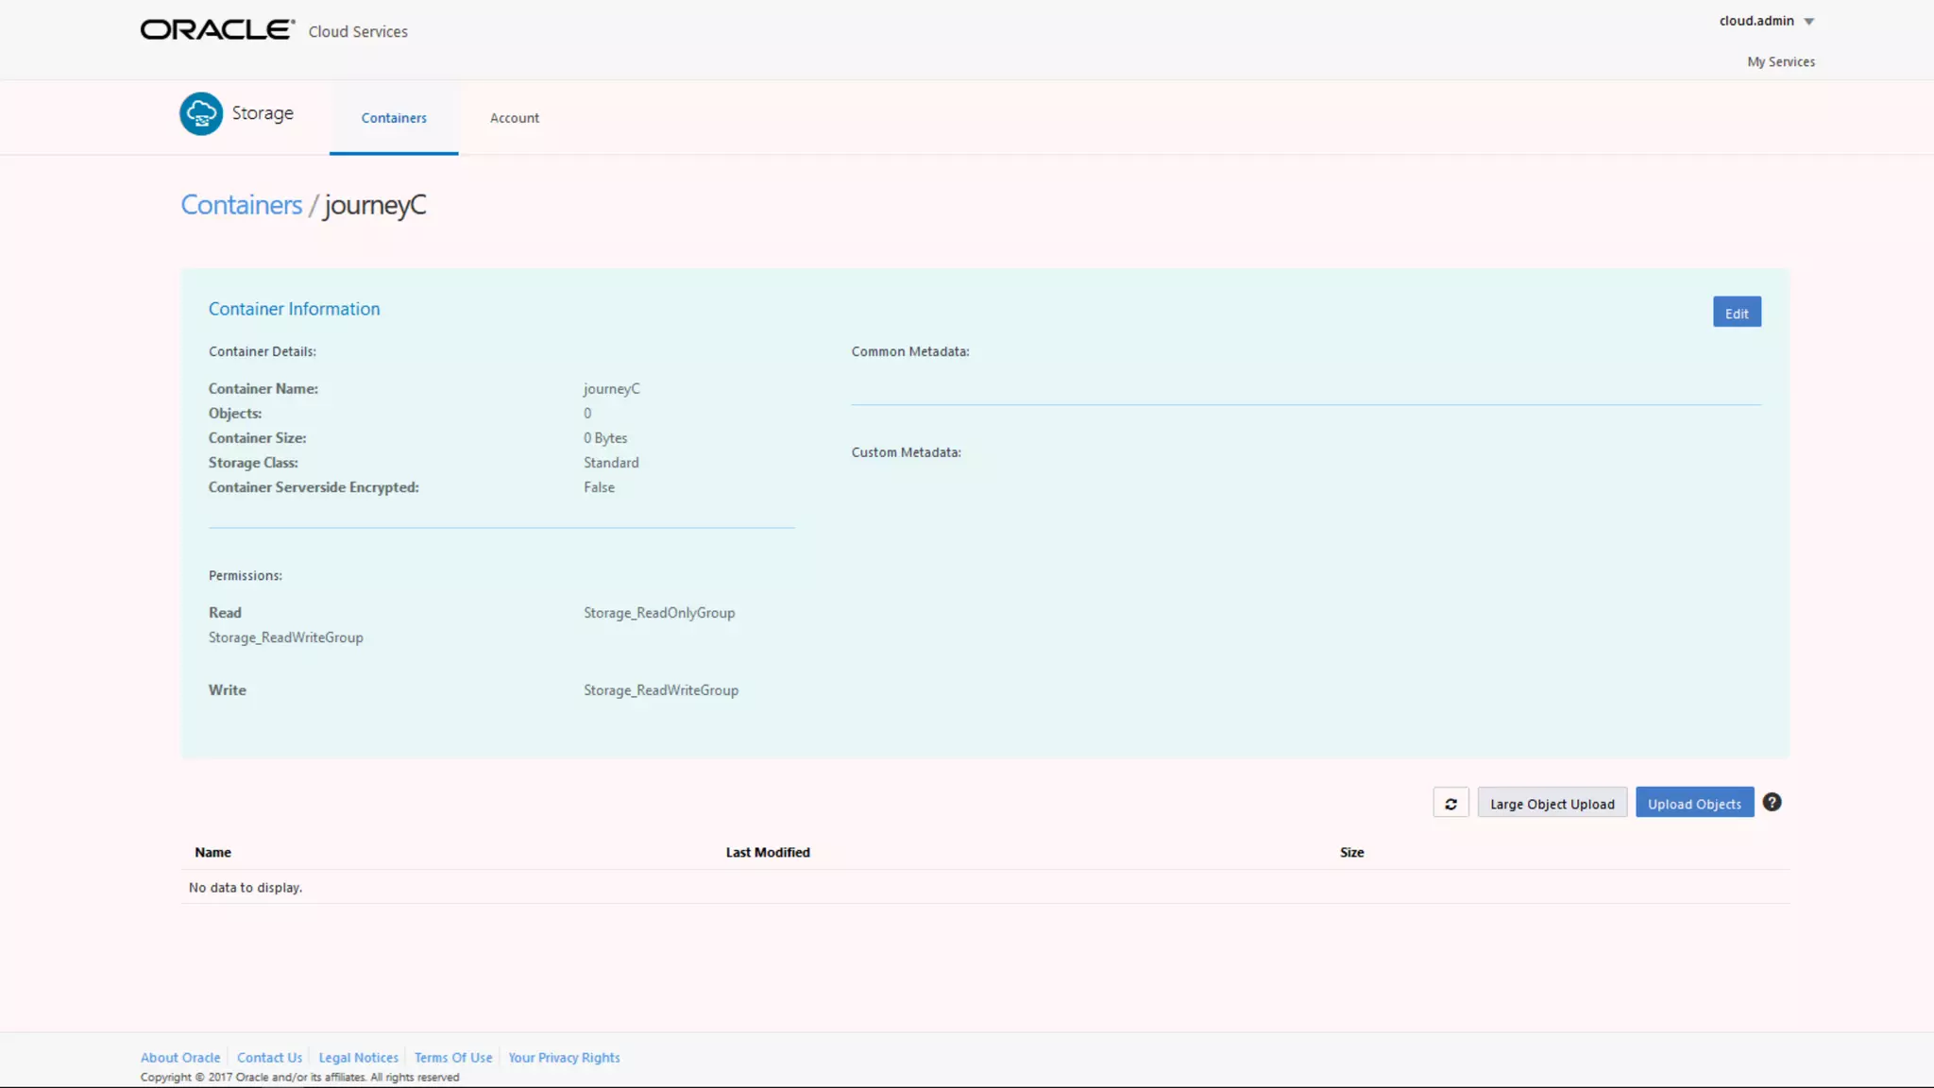Image resolution: width=1934 pixels, height=1088 pixels.
Task: Open the Terms Of Use link
Action: click(x=453, y=1058)
